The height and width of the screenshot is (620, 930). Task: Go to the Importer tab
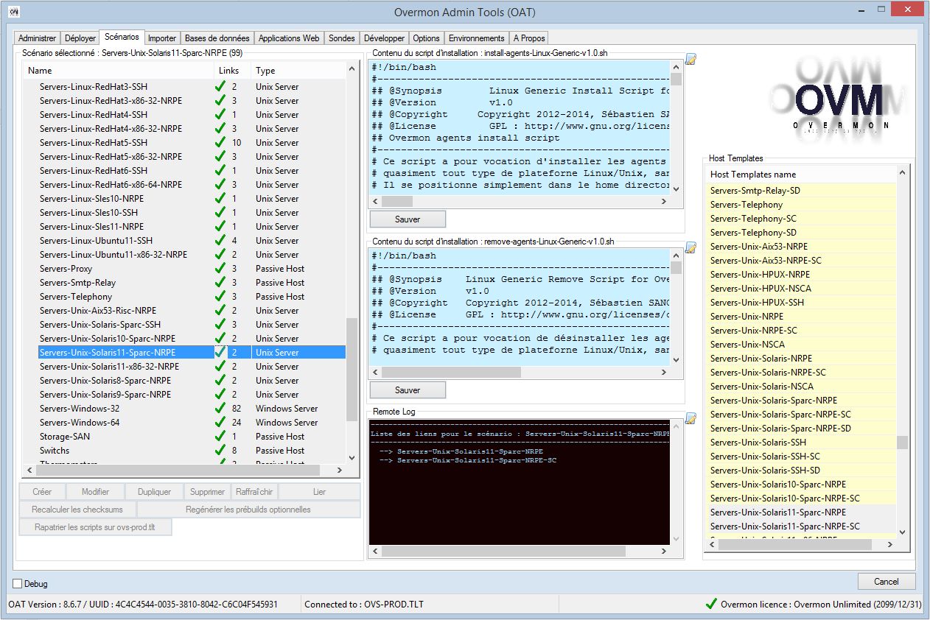(162, 38)
